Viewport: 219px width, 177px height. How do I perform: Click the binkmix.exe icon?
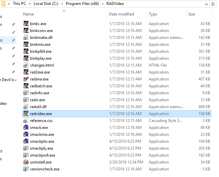pyautogui.click(x=26, y=44)
